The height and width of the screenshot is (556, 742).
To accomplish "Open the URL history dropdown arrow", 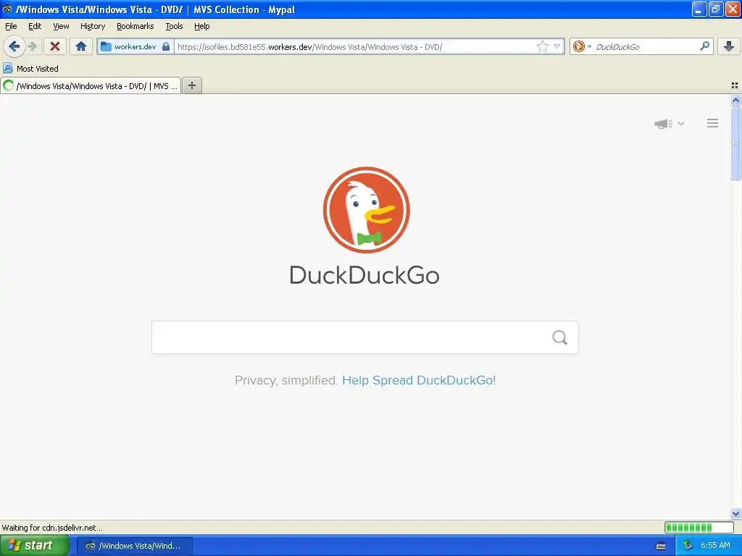I will point(557,46).
